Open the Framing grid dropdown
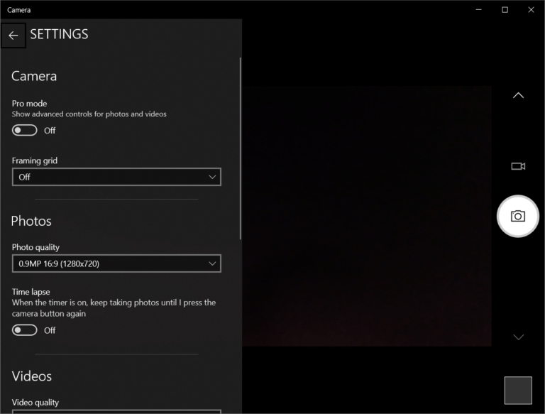545x414 pixels. point(116,177)
